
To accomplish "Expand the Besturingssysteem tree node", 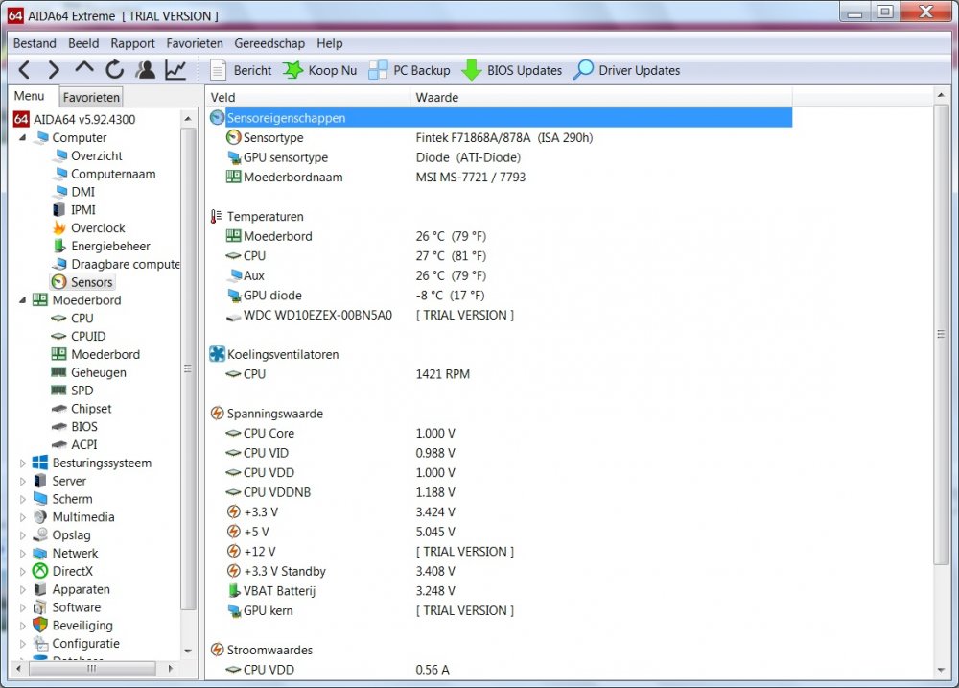I will coord(23,463).
